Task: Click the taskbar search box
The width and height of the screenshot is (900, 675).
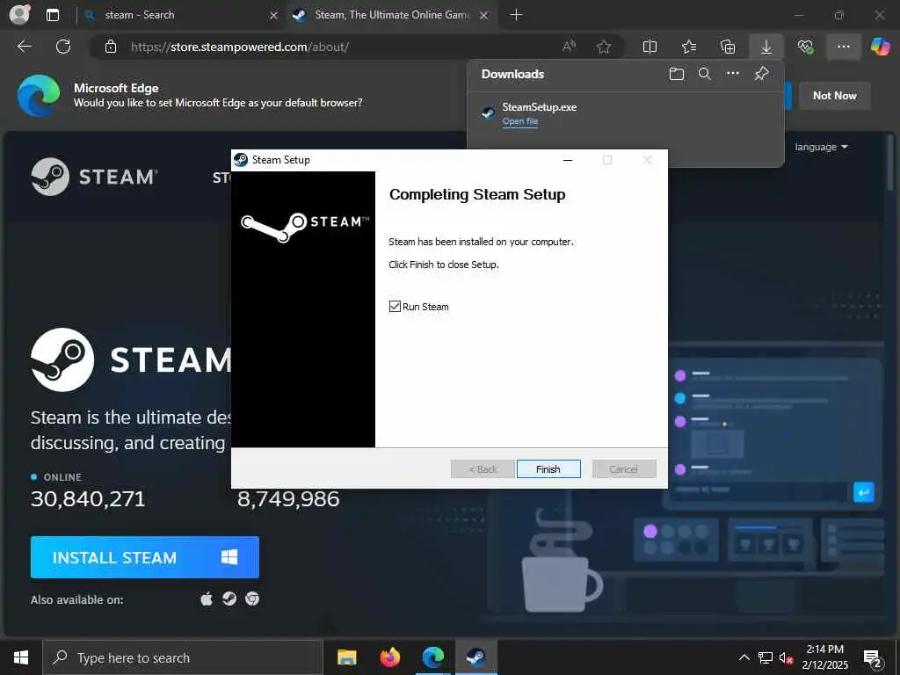Action: [183, 657]
